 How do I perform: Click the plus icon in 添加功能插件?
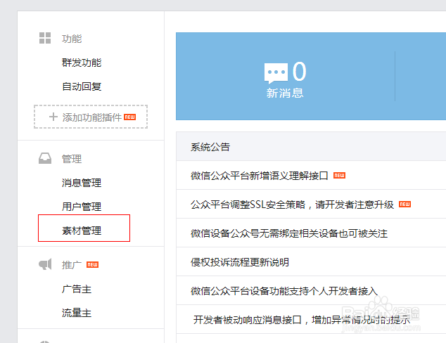pyautogui.click(x=53, y=117)
